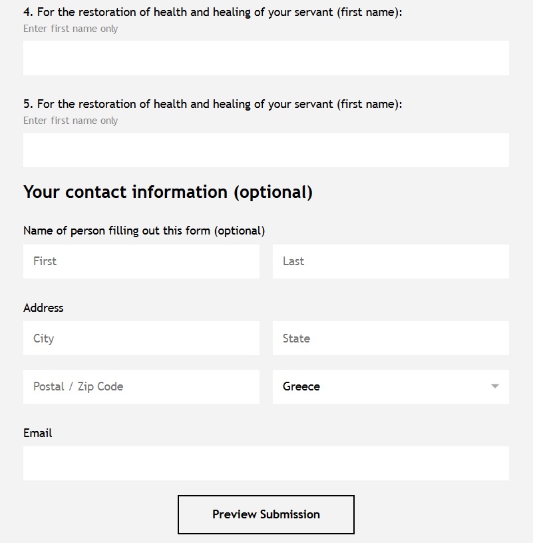Select the State input box
This screenshot has width=533, height=543.
click(x=391, y=338)
